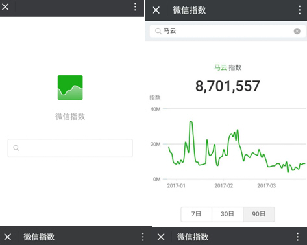Image resolution: width=307 pixels, height=245 pixels.
Task: Click the gray 微信指数 caption under the logo
Action: point(70,117)
